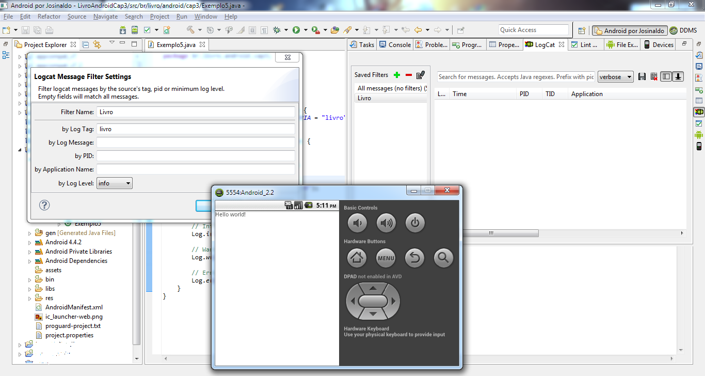Open the by Log Level info dropdown
Screen dimensions: 705x376
point(115,183)
